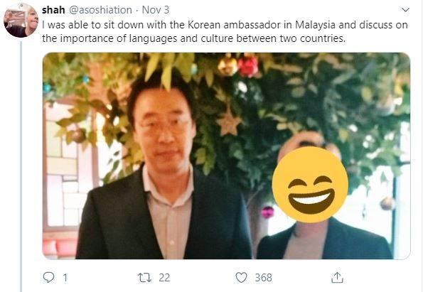Image resolution: width=423 pixels, height=292 pixels.
Task: Open the share options via the upload icon
Action: click(x=337, y=277)
